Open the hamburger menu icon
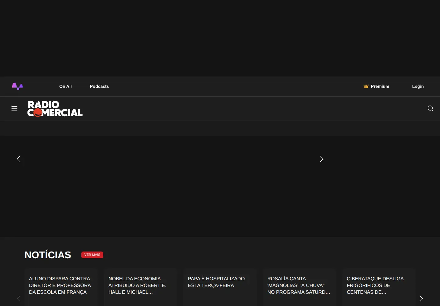 pos(14,109)
